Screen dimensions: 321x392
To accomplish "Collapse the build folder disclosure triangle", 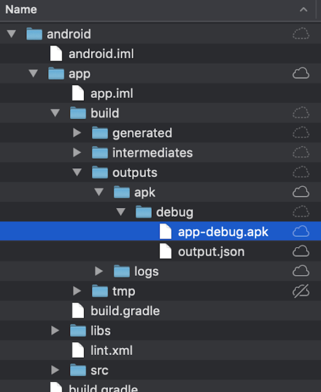I will [55, 113].
